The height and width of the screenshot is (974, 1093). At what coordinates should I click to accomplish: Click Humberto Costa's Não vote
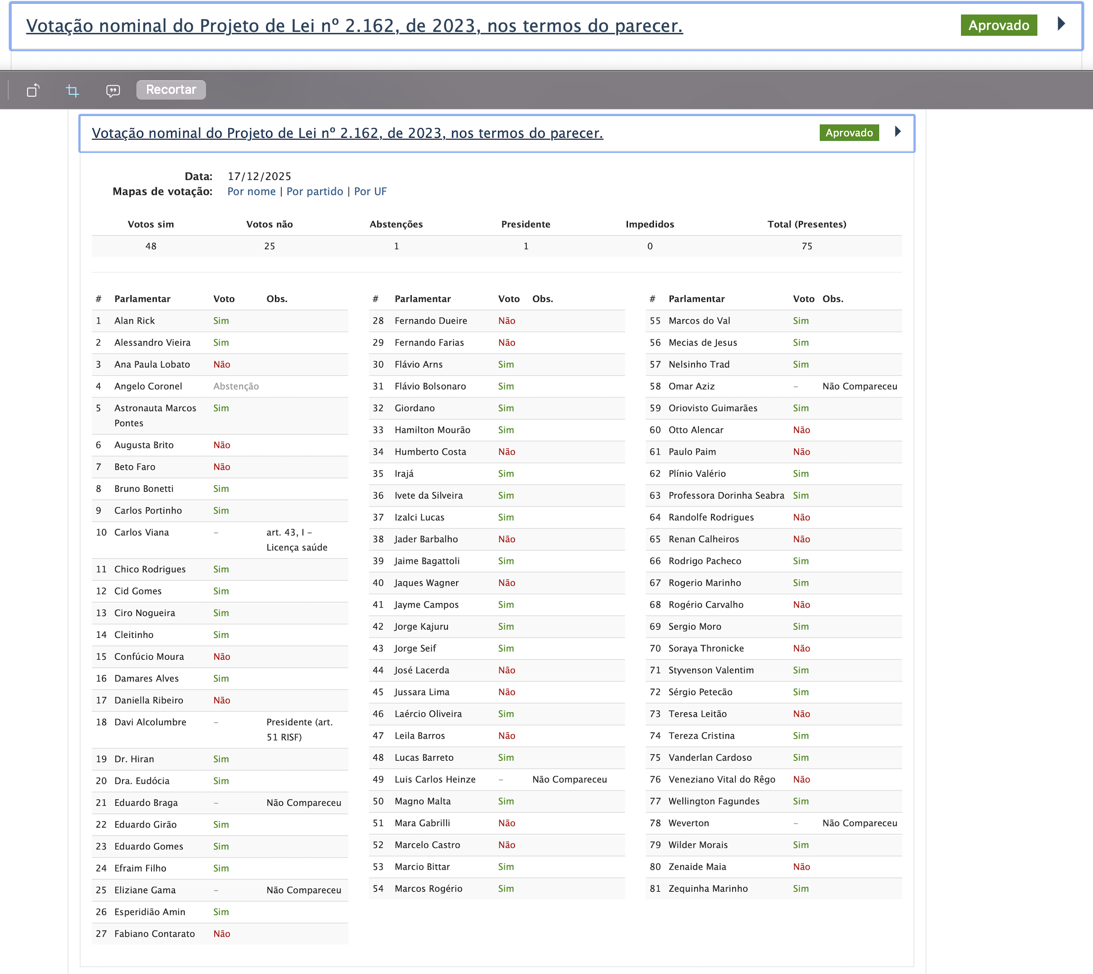click(506, 452)
